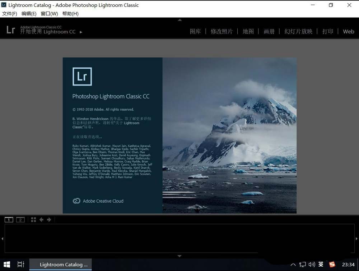This screenshot has width=359, height=271.
Task: Switch to the 打印 module
Action: tap(328, 31)
